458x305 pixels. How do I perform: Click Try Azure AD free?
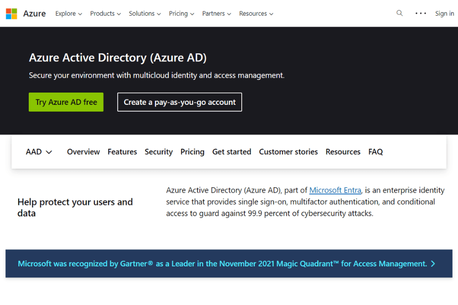coord(66,102)
